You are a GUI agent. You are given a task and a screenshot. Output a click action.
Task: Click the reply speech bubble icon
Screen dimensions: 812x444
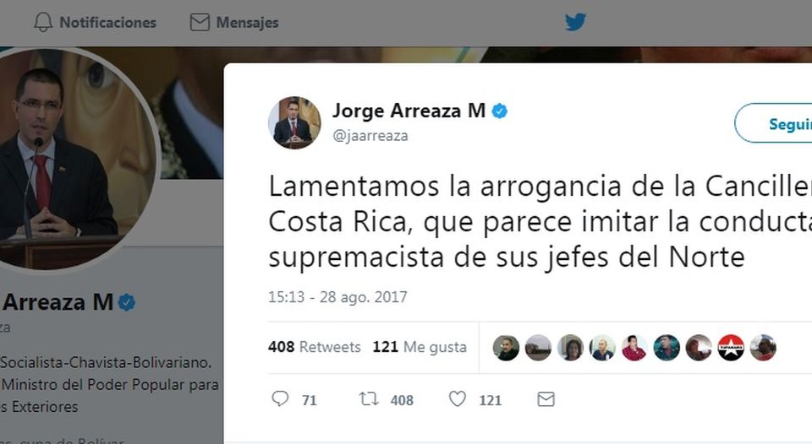tap(280, 398)
